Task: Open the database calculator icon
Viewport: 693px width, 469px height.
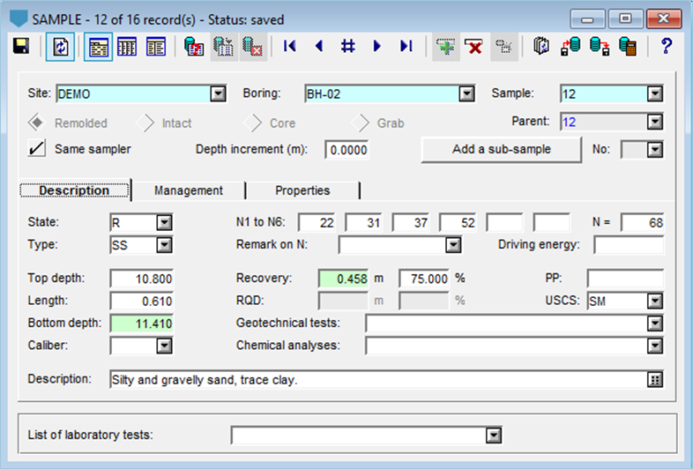Action: (x=628, y=46)
